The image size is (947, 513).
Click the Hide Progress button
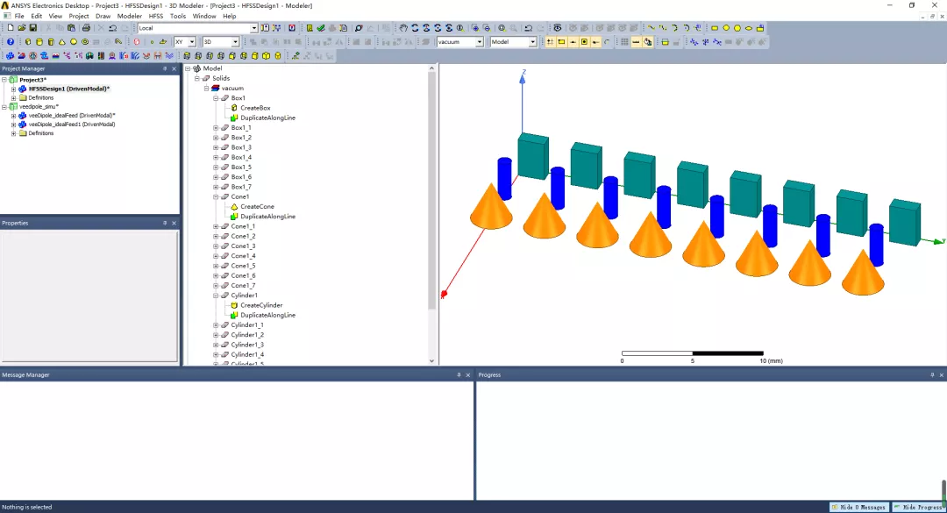(920, 507)
